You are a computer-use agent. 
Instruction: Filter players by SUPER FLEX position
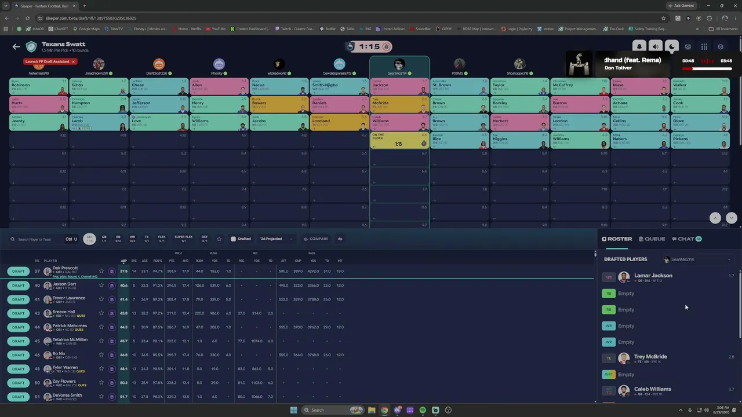[x=183, y=239]
